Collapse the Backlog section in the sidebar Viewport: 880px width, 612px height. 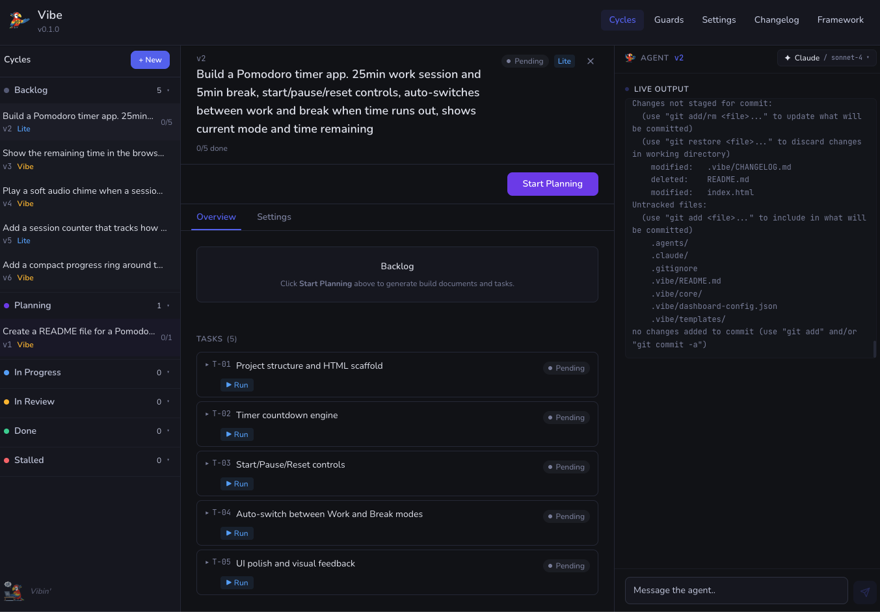(x=168, y=90)
